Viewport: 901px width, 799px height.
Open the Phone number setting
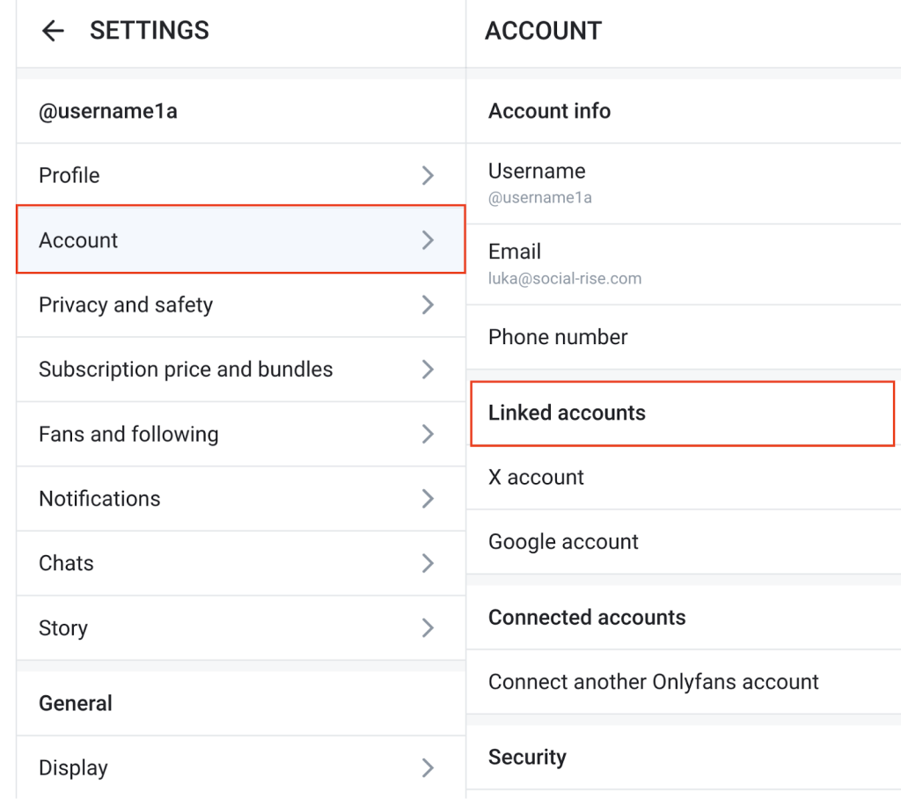click(558, 337)
